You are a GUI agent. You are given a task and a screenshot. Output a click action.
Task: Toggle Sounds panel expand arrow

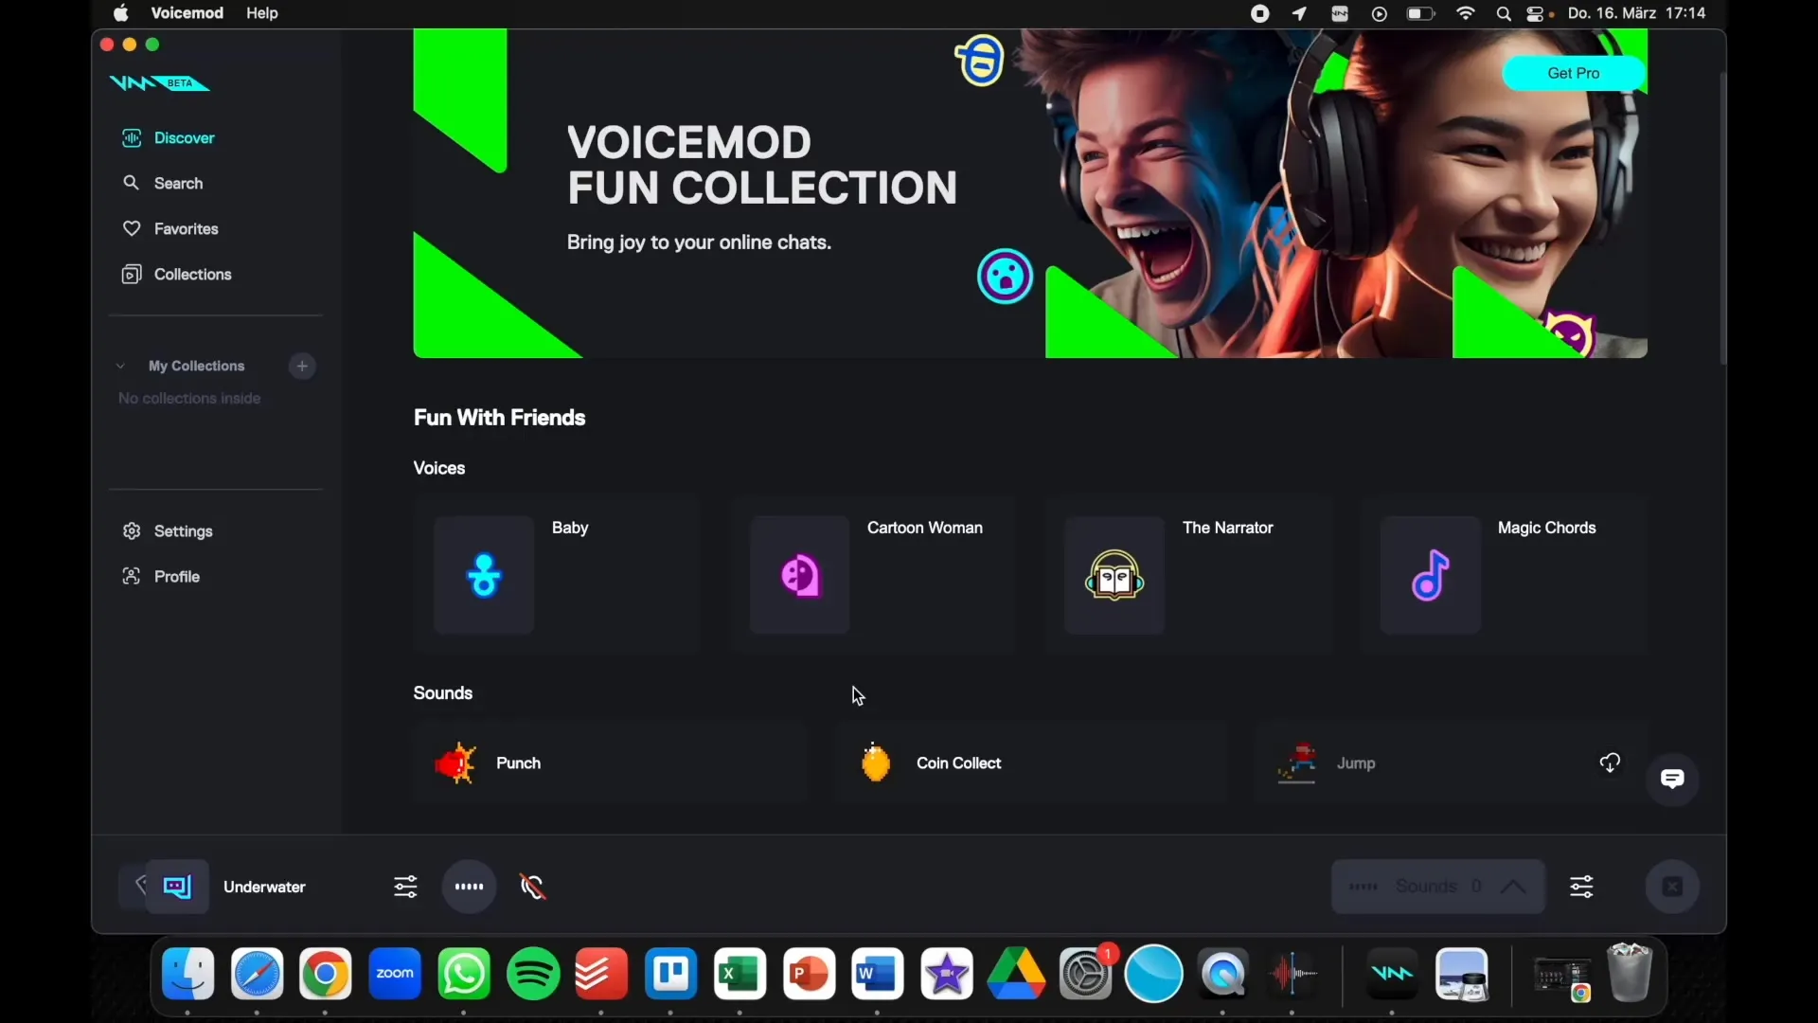point(1515,887)
